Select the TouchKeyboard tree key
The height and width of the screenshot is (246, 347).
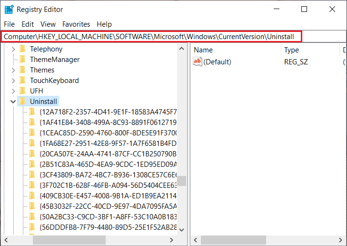tap(54, 81)
